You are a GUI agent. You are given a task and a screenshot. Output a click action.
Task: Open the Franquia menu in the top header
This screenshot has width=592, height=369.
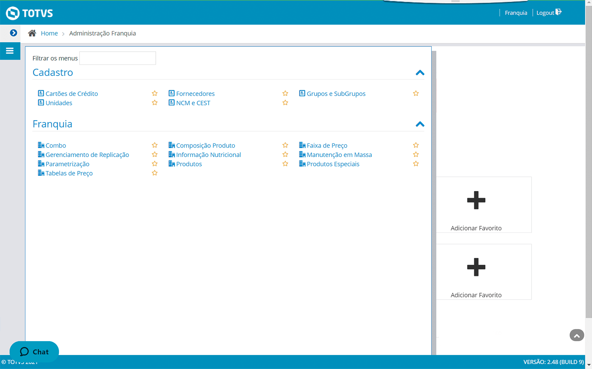pos(516,13)
